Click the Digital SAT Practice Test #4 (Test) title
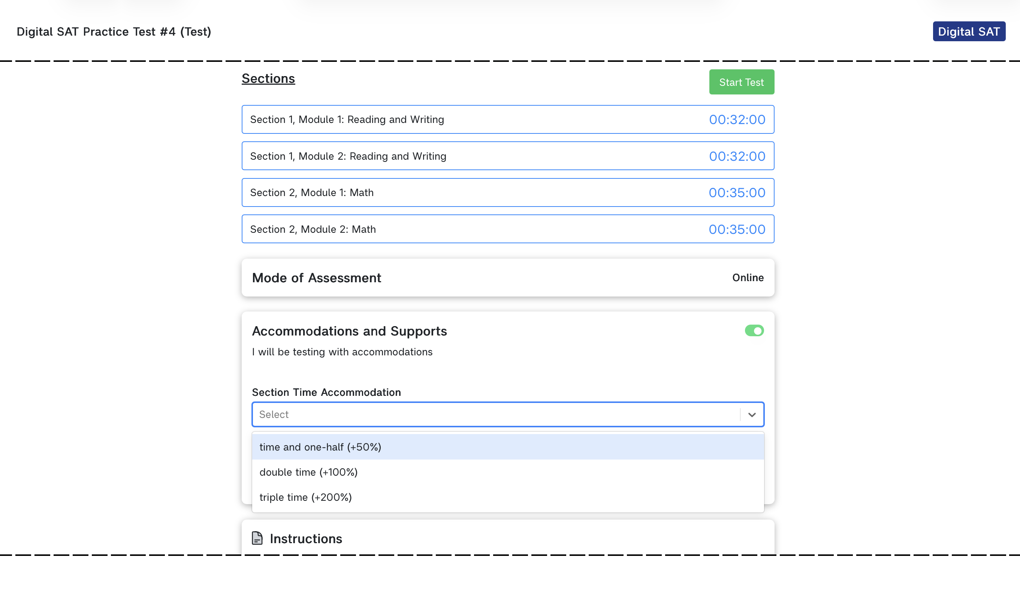The width and height of the screenshot is (1020, 590). click(114, 31)
